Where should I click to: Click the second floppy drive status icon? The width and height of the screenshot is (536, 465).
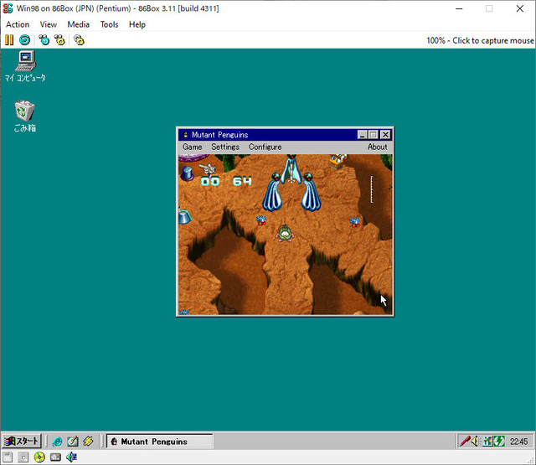point(23,457)
